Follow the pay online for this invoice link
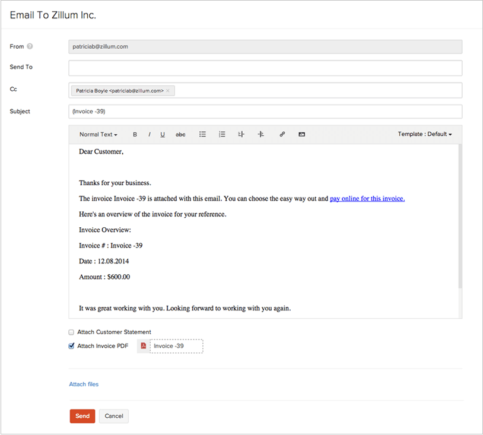This screenshot has width=483, height=435. tap(367, 199)
